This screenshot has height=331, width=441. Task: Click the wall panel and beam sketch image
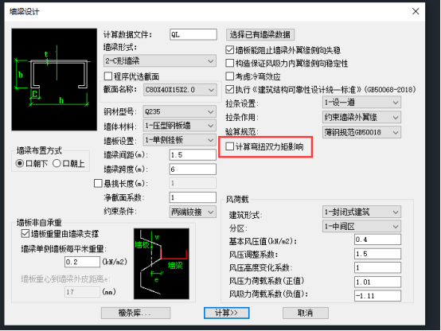(x=162, y=264)
